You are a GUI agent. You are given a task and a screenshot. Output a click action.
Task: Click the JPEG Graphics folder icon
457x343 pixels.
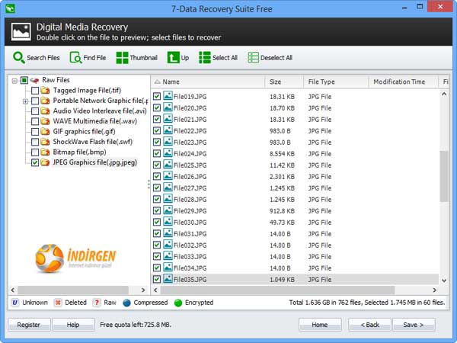[x=45, y=162]
